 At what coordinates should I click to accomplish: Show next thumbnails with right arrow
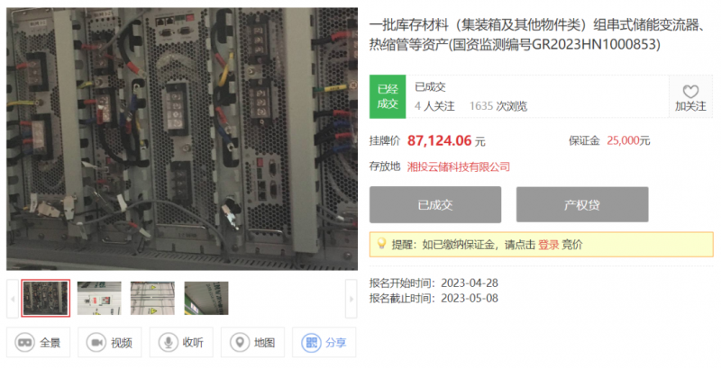(351, 298)
